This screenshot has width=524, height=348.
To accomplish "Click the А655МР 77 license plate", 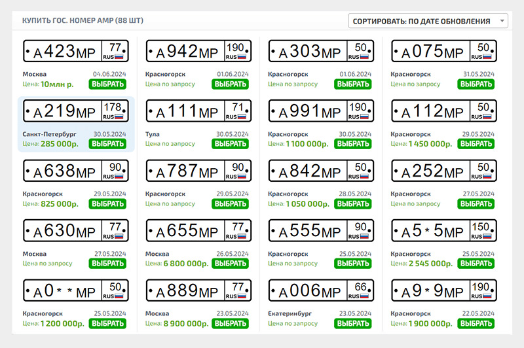I will (x=198, y=230).
